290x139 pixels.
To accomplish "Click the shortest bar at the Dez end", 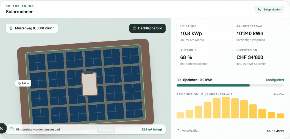I will pos(280,116).
